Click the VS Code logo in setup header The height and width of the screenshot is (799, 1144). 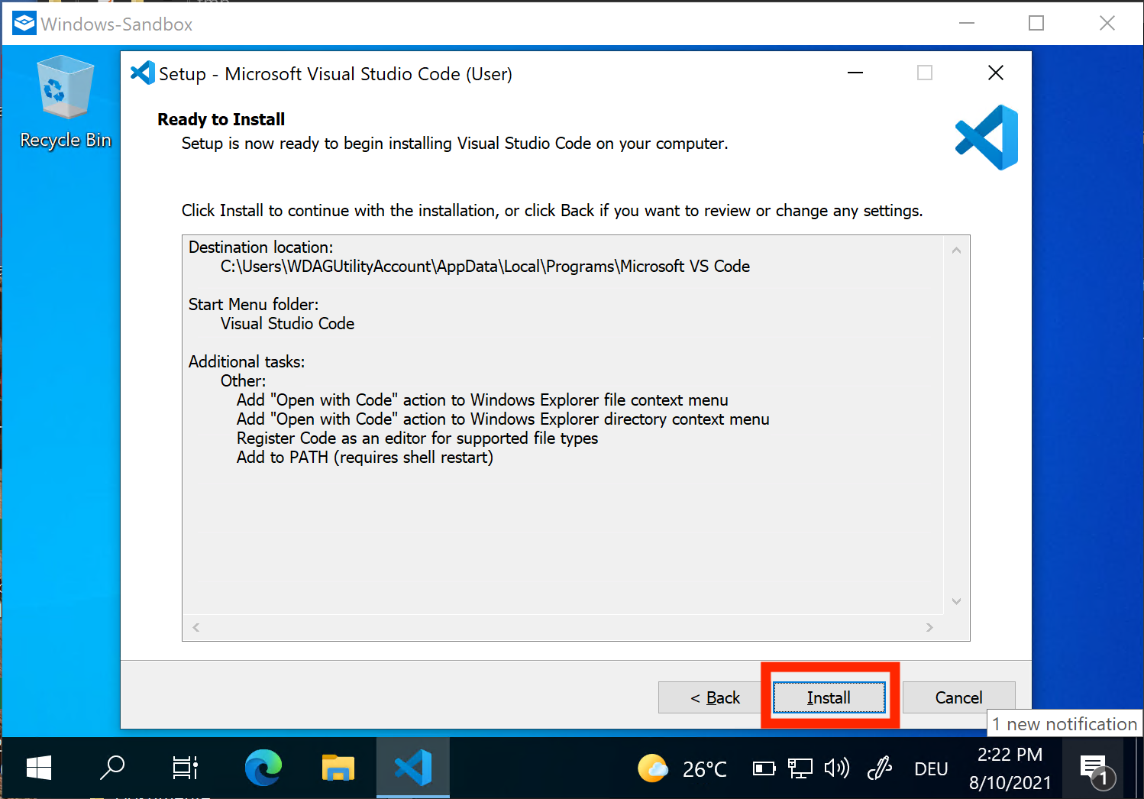coord(986,137)
